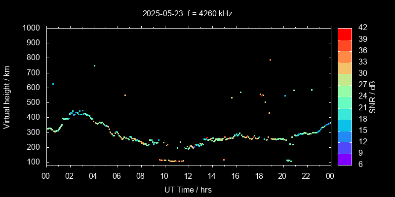Click the lone data point near 625 km
This screenshot has width=395, height=197.
[53, 84]
